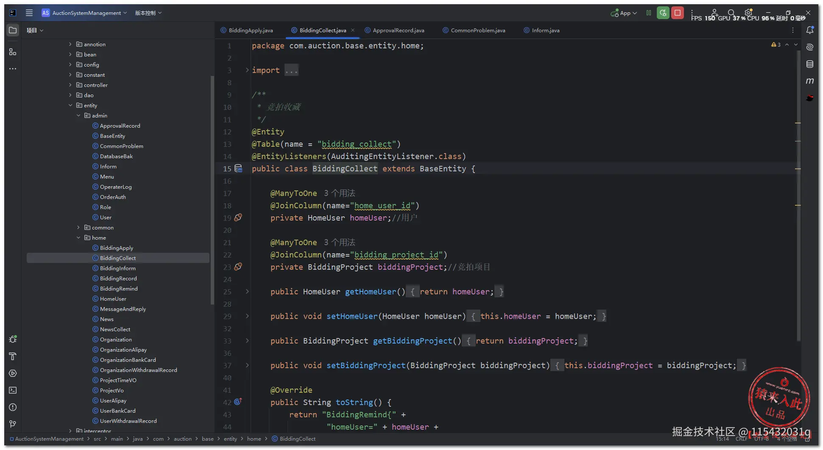The height and width of the screenshot is (450, 823).
Task: Open the Build hammer tool window
Action: pyautogui.click(x=13, y=356)
